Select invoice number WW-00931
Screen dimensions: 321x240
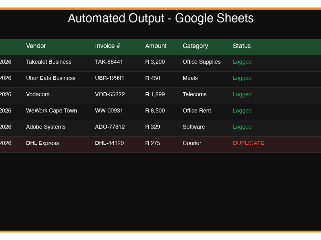click(x=109, y=111)
